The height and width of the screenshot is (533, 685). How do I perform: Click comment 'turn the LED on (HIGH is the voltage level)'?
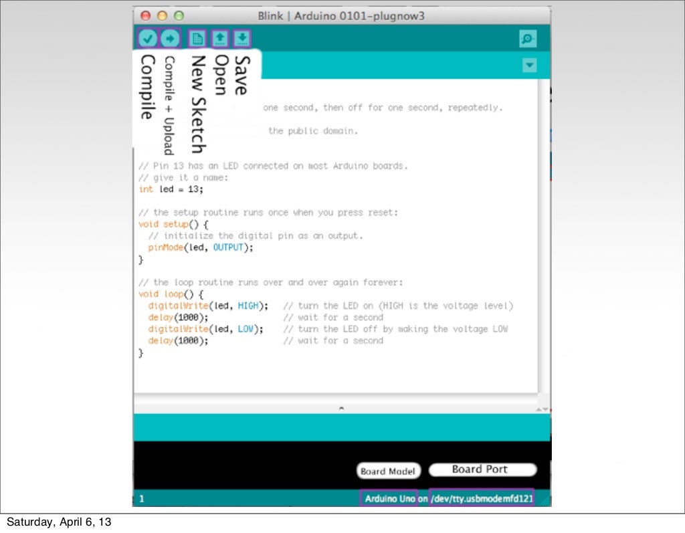pos(398,306)
